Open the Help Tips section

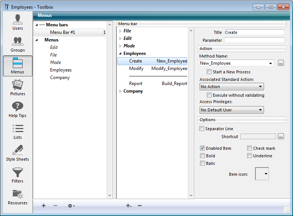pos(18,110)
